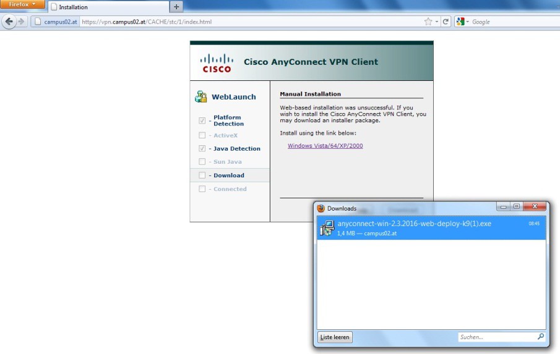Click the Manual Installation heading
Screen dimensions: 560x354
click(311, 94)
